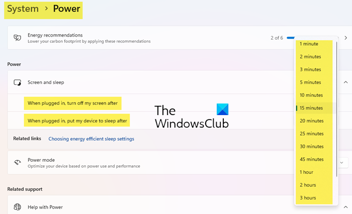The image size is (352, 214).
Task: Collapse the Screen and sleep section
Action: pos(346,82)
